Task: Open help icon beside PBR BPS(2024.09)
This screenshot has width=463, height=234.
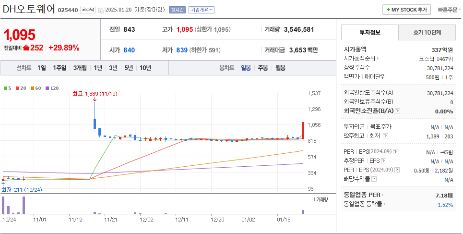Action: (397, 170)
